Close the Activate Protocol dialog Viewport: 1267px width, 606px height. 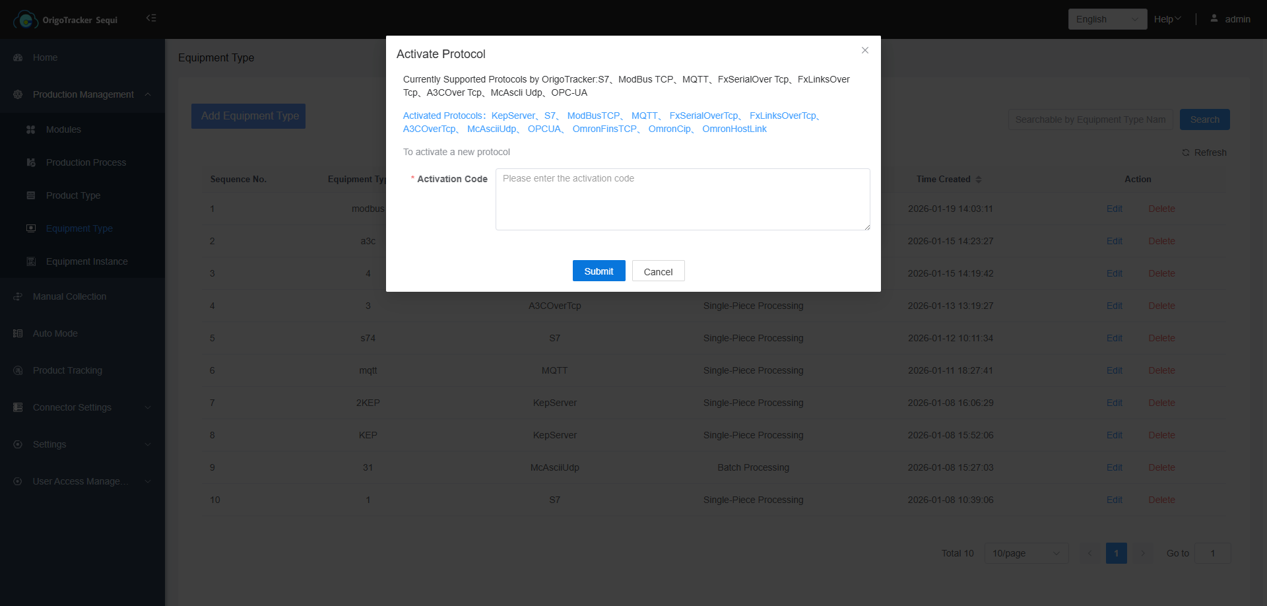864,50
